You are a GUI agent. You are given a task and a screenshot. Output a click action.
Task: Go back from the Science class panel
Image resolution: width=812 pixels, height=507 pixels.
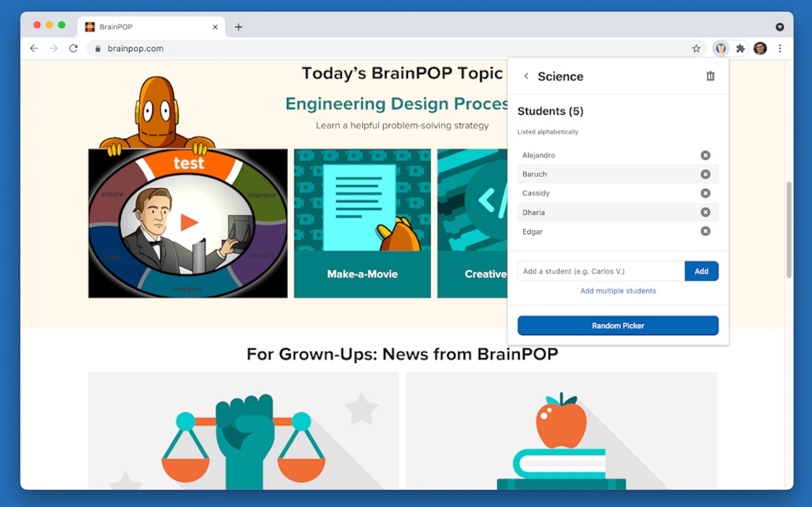[526, 76]
